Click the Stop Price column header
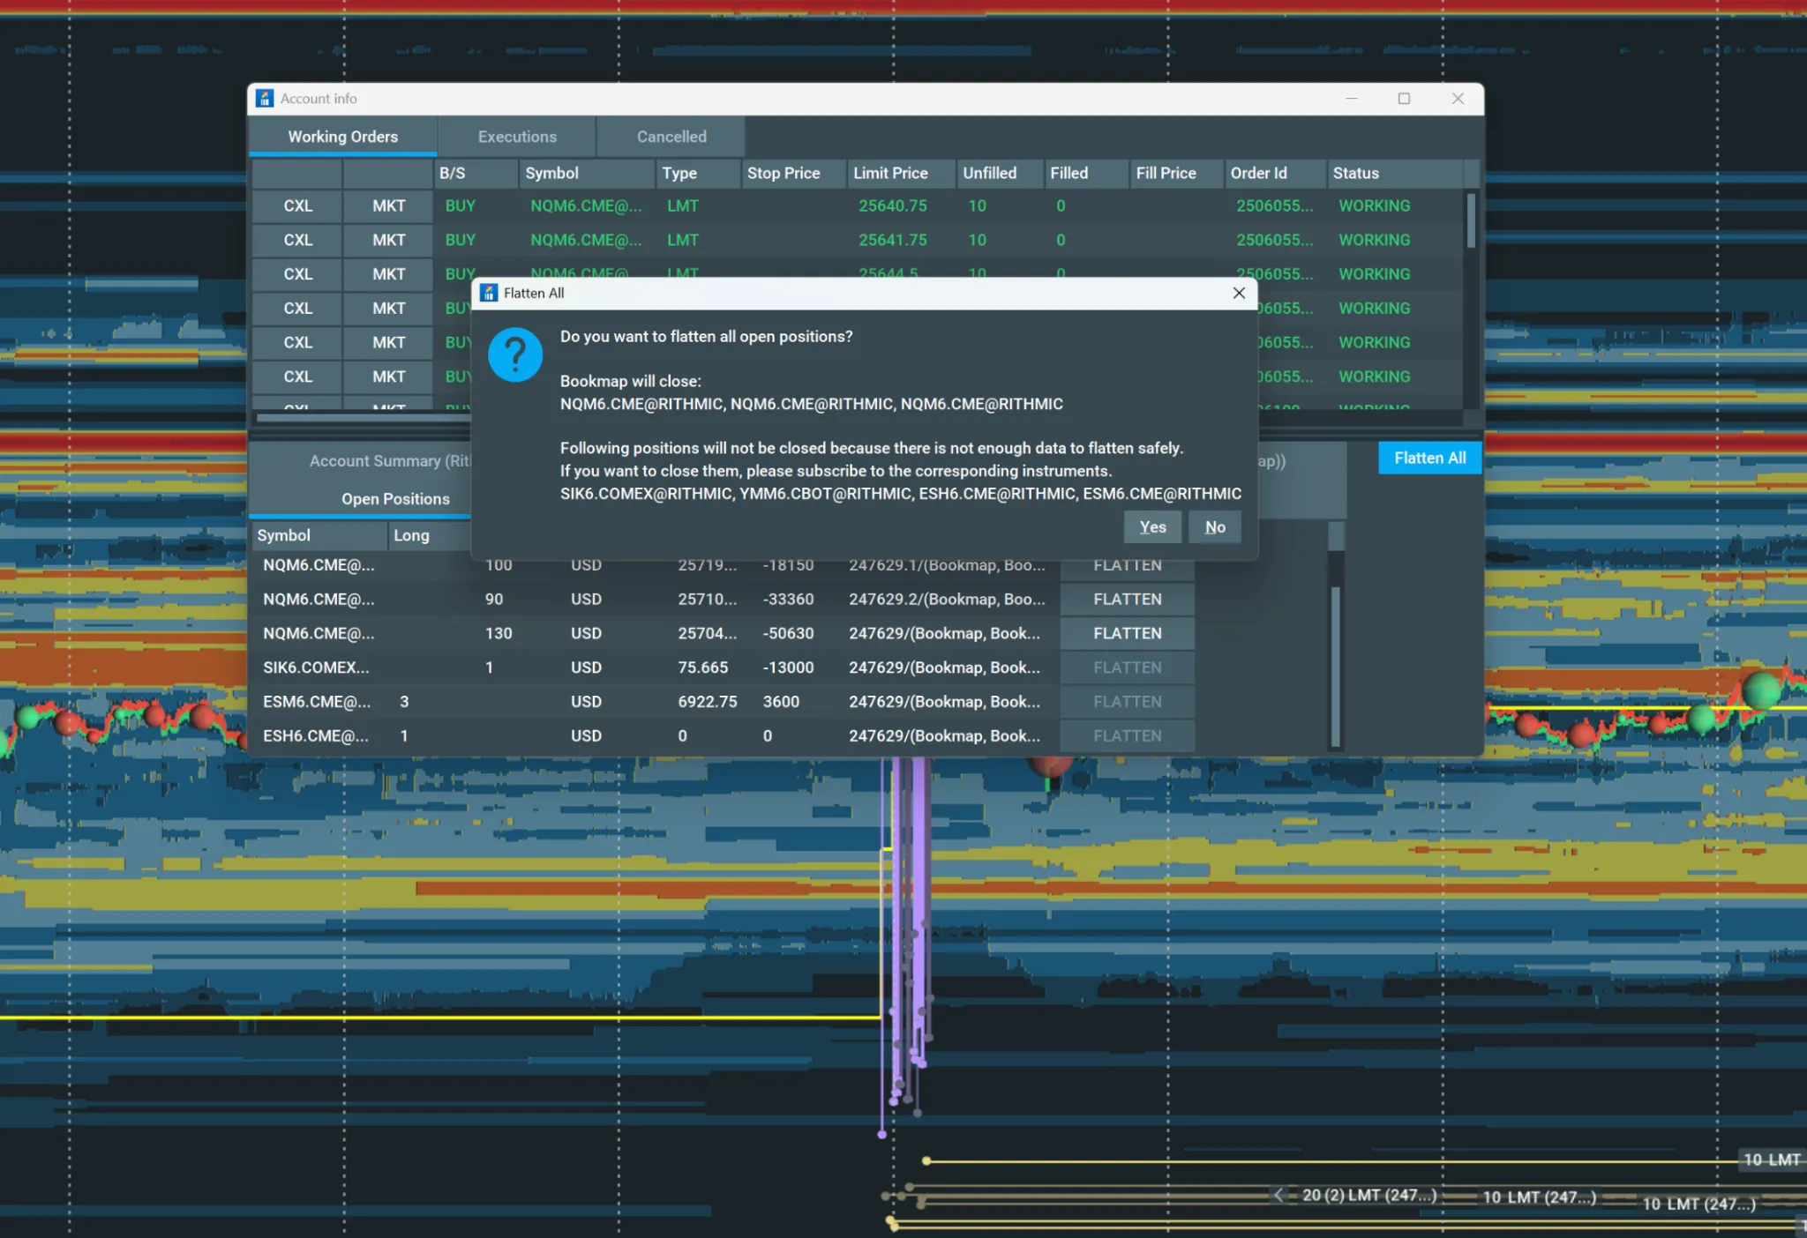 (x=793, y=174)
